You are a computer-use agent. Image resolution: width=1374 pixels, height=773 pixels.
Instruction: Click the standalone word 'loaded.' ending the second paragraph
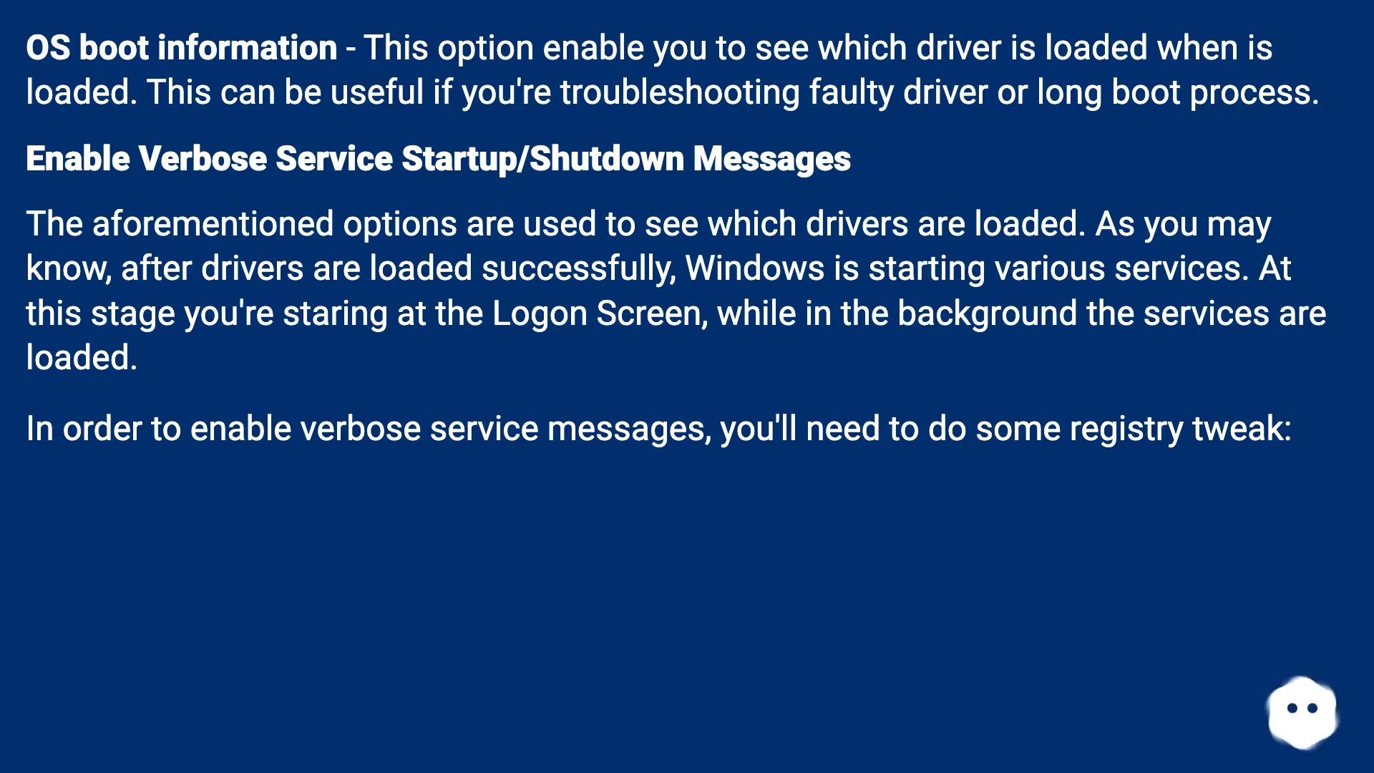[x=82, y=357]
